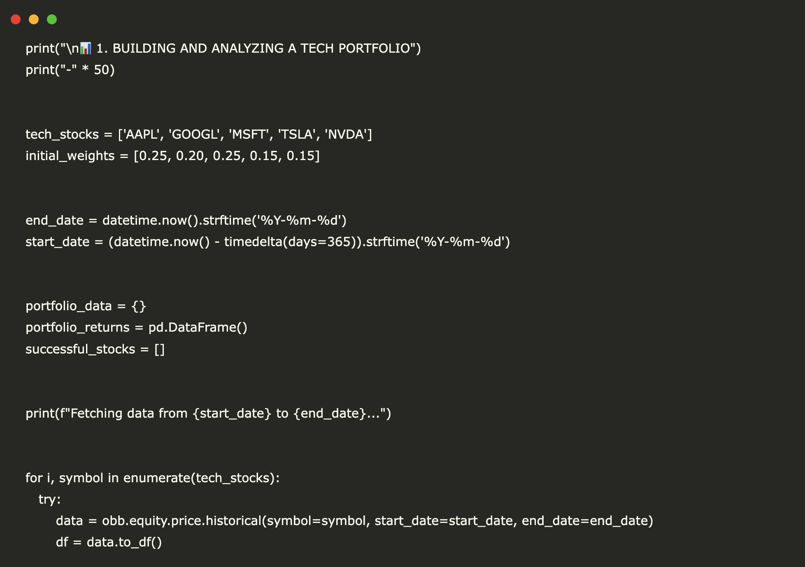Click the 0.20 weight value
The height and width of the screenshot is (567, 805).
click(190, 156)
